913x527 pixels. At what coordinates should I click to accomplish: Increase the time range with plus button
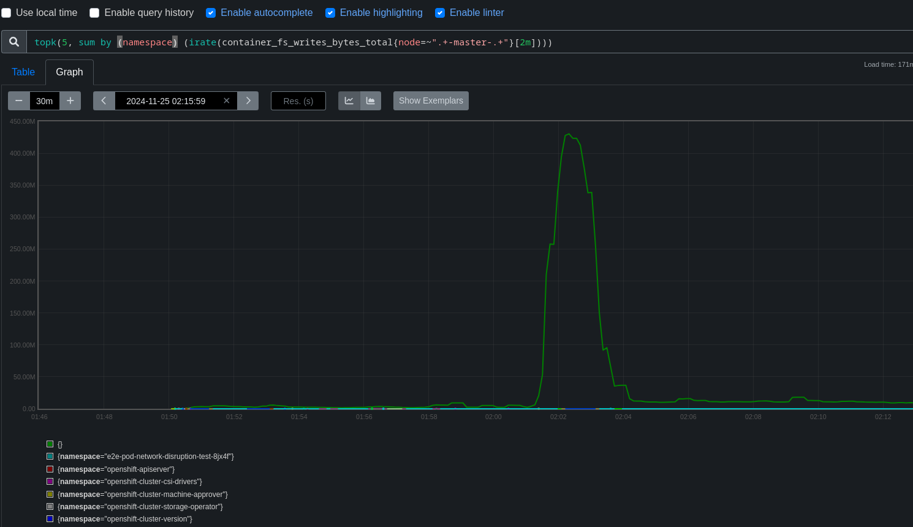coord(70,101)
